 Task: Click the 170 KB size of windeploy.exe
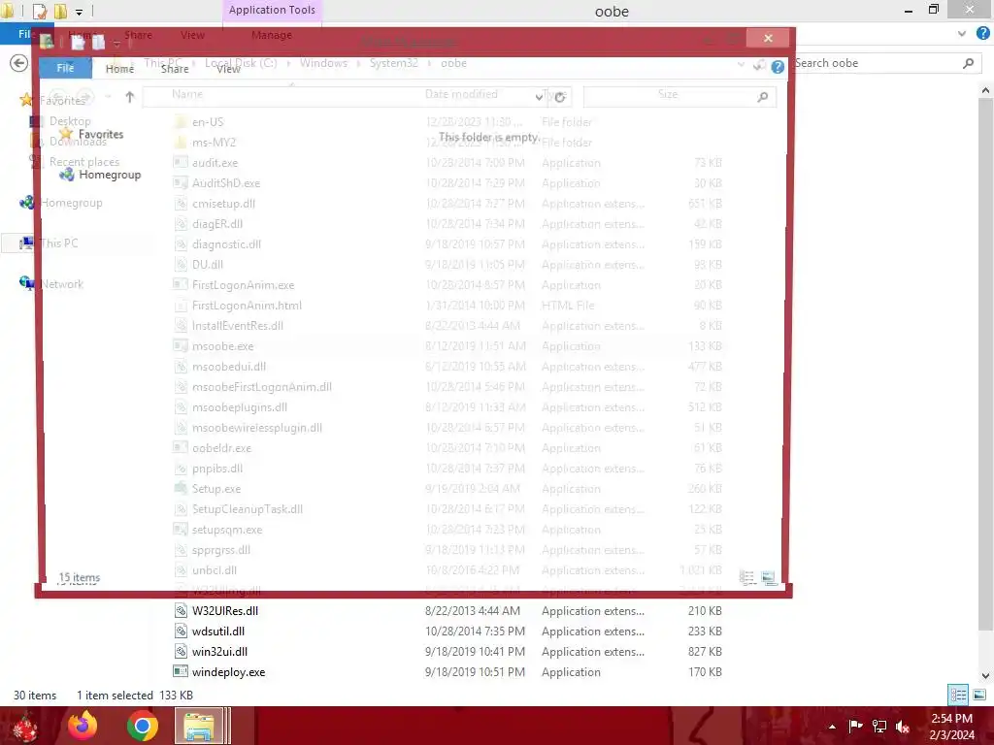[x=705, y=671]
